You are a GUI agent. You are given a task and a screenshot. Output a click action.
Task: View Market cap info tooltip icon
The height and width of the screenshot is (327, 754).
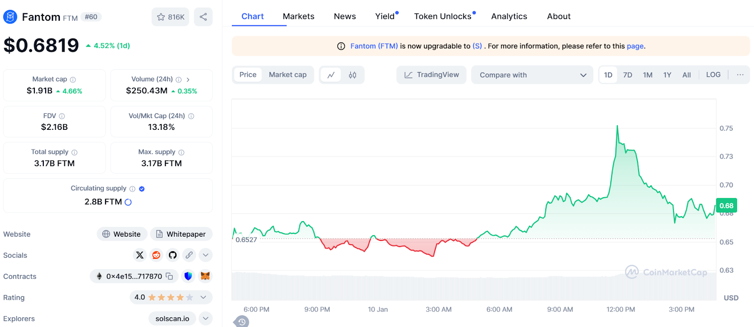click(x=73, y=80)
